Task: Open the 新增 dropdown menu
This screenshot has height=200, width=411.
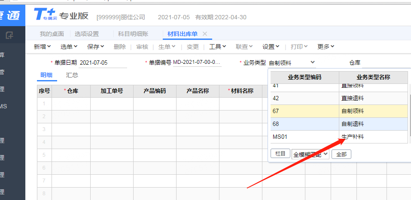Action: point(42,47)
